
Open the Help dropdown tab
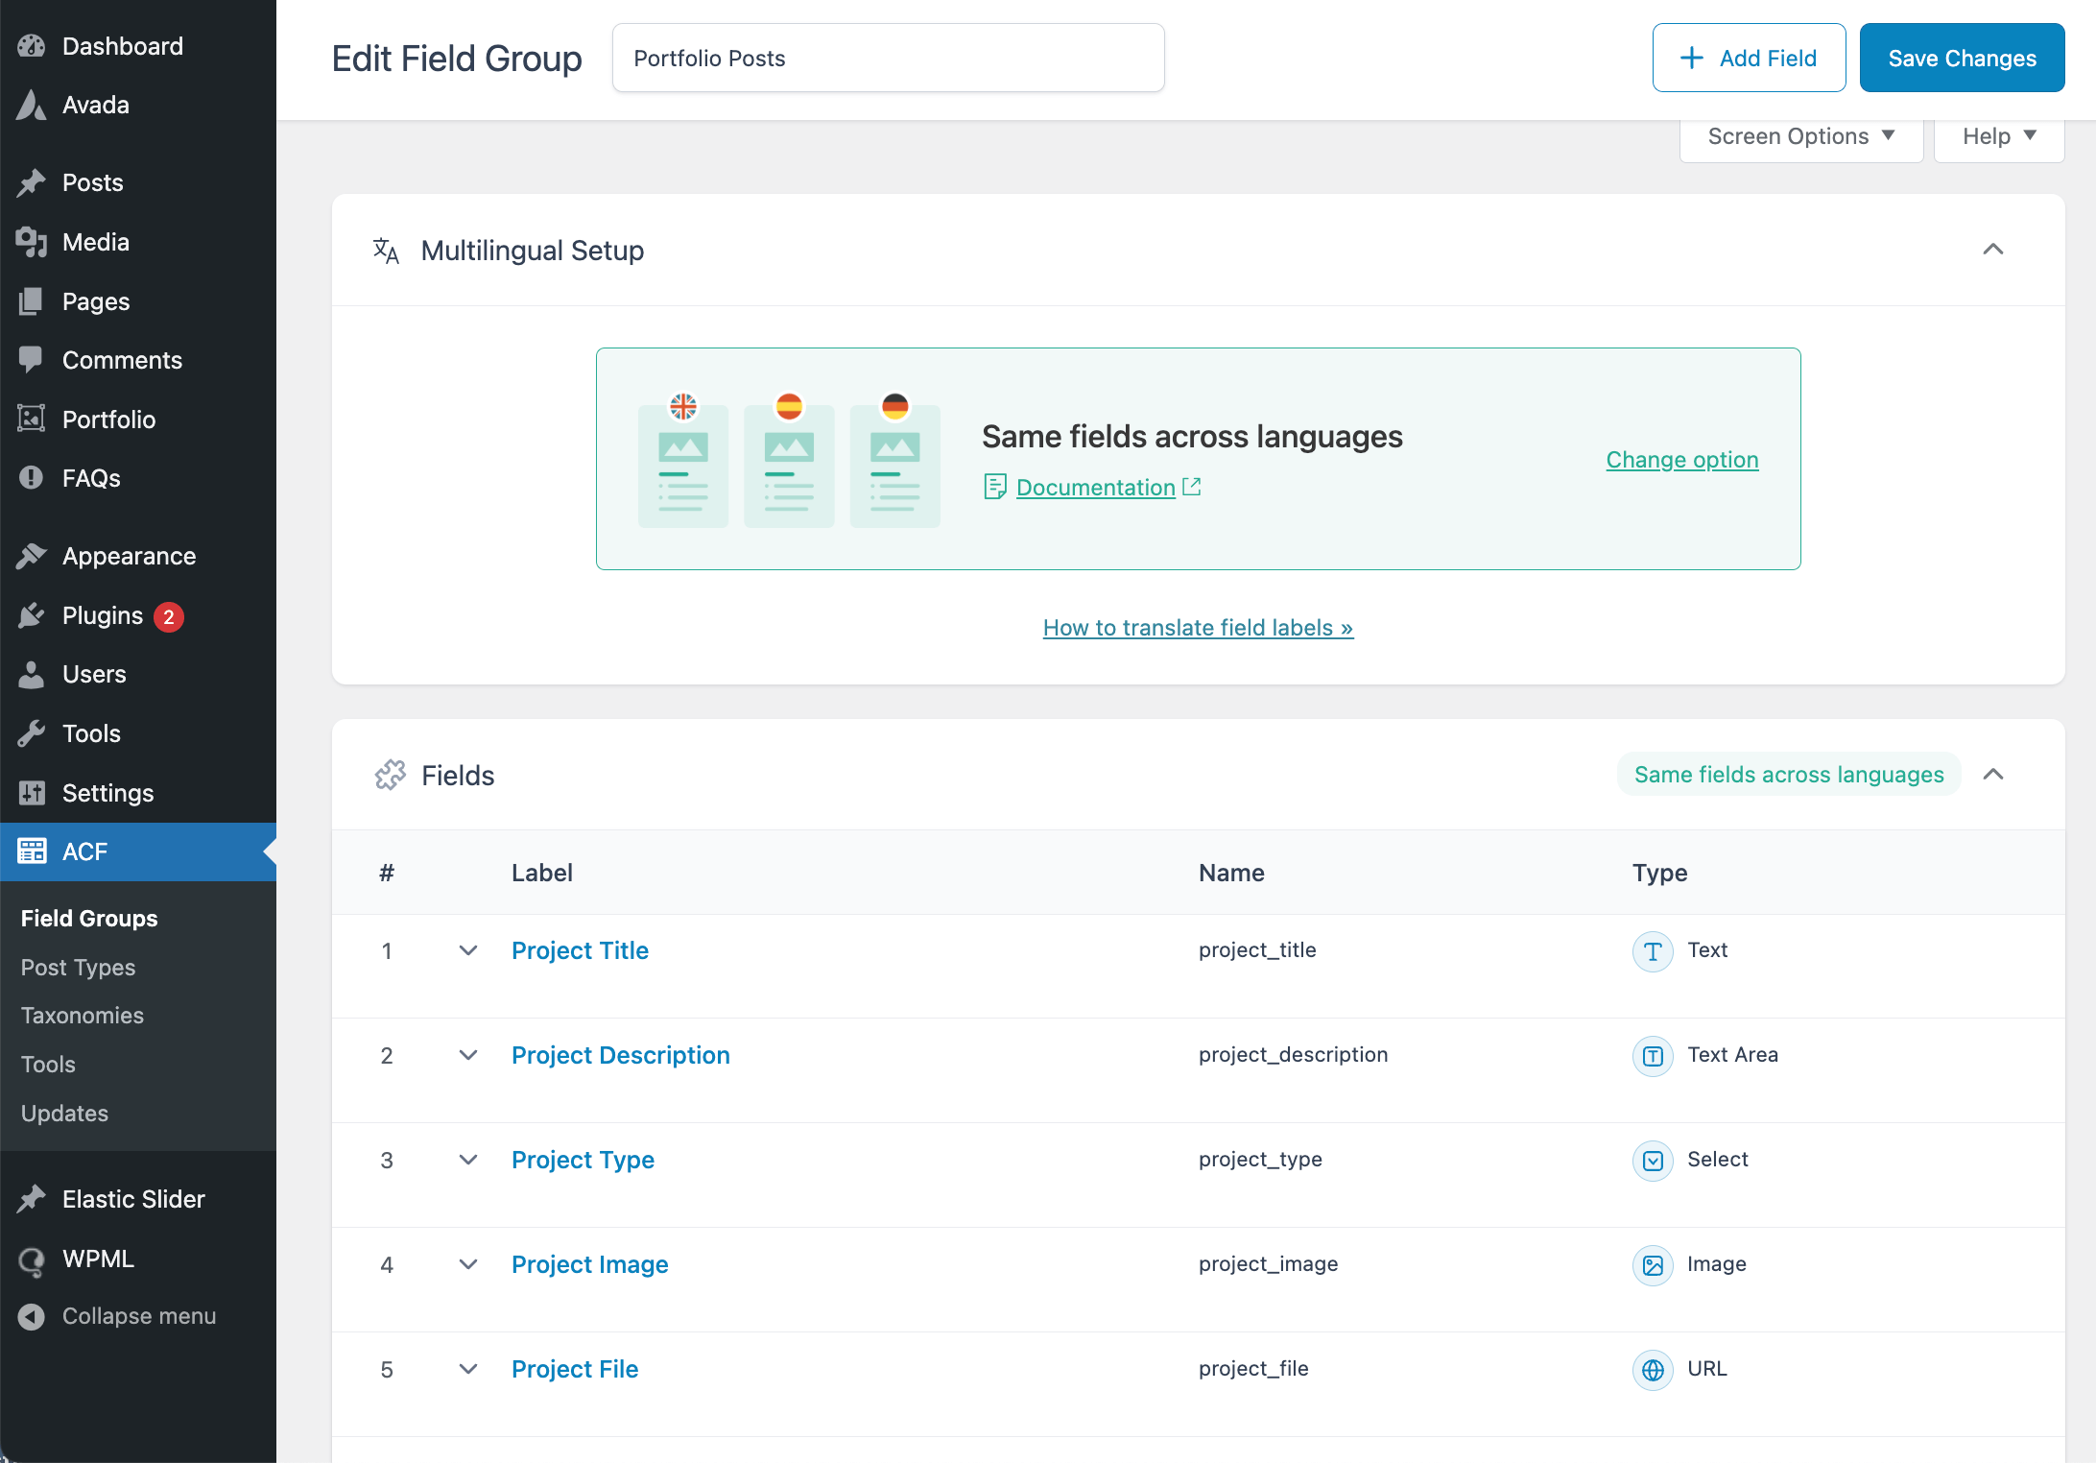click(x=1999, y=137)
